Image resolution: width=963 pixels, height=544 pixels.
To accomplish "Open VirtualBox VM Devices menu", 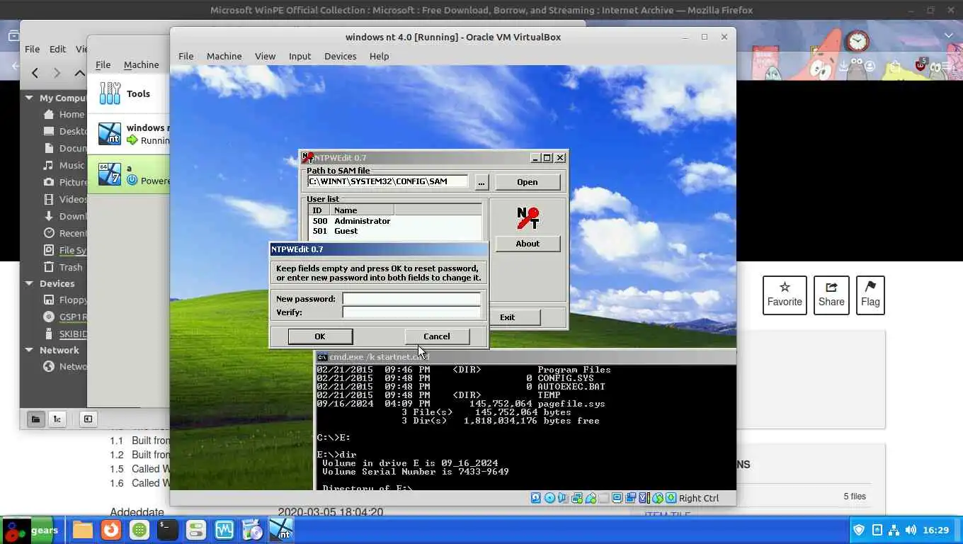I will [341, 56].
